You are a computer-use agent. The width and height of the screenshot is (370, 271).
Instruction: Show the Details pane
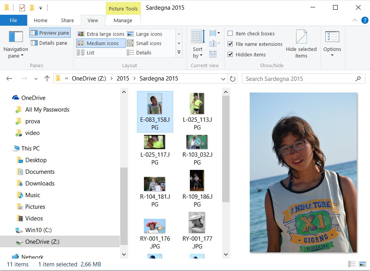coord(49,43)
